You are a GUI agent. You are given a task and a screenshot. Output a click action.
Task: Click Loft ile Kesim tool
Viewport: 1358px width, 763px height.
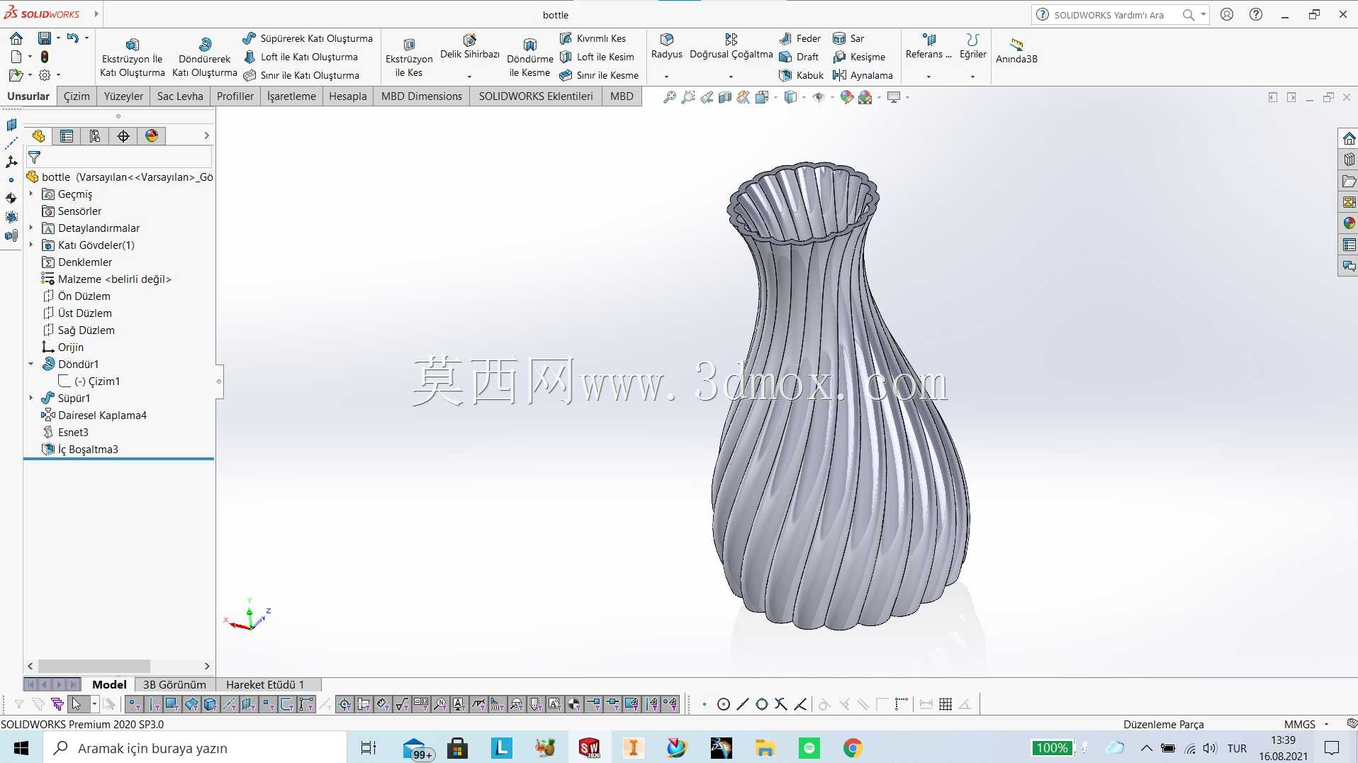click(597, 57)
